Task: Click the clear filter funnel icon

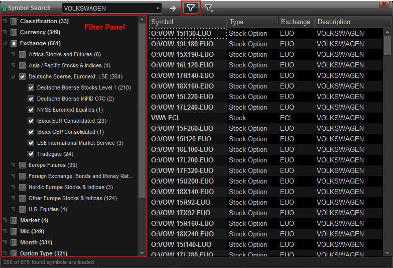Action: click(208, 8)
